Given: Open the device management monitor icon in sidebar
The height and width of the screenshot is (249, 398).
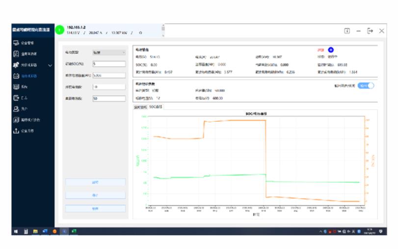Looking at the screenshot, I should (16, 43).
